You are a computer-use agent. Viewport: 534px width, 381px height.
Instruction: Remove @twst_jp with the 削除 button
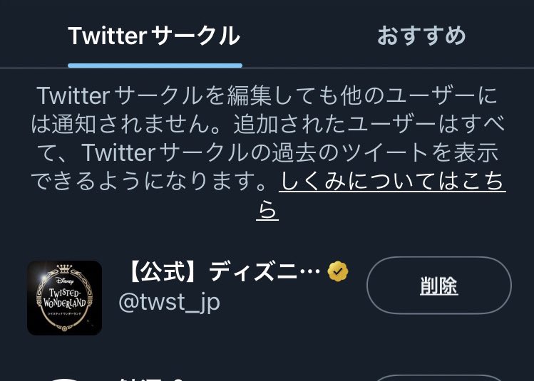coord(439,285)
